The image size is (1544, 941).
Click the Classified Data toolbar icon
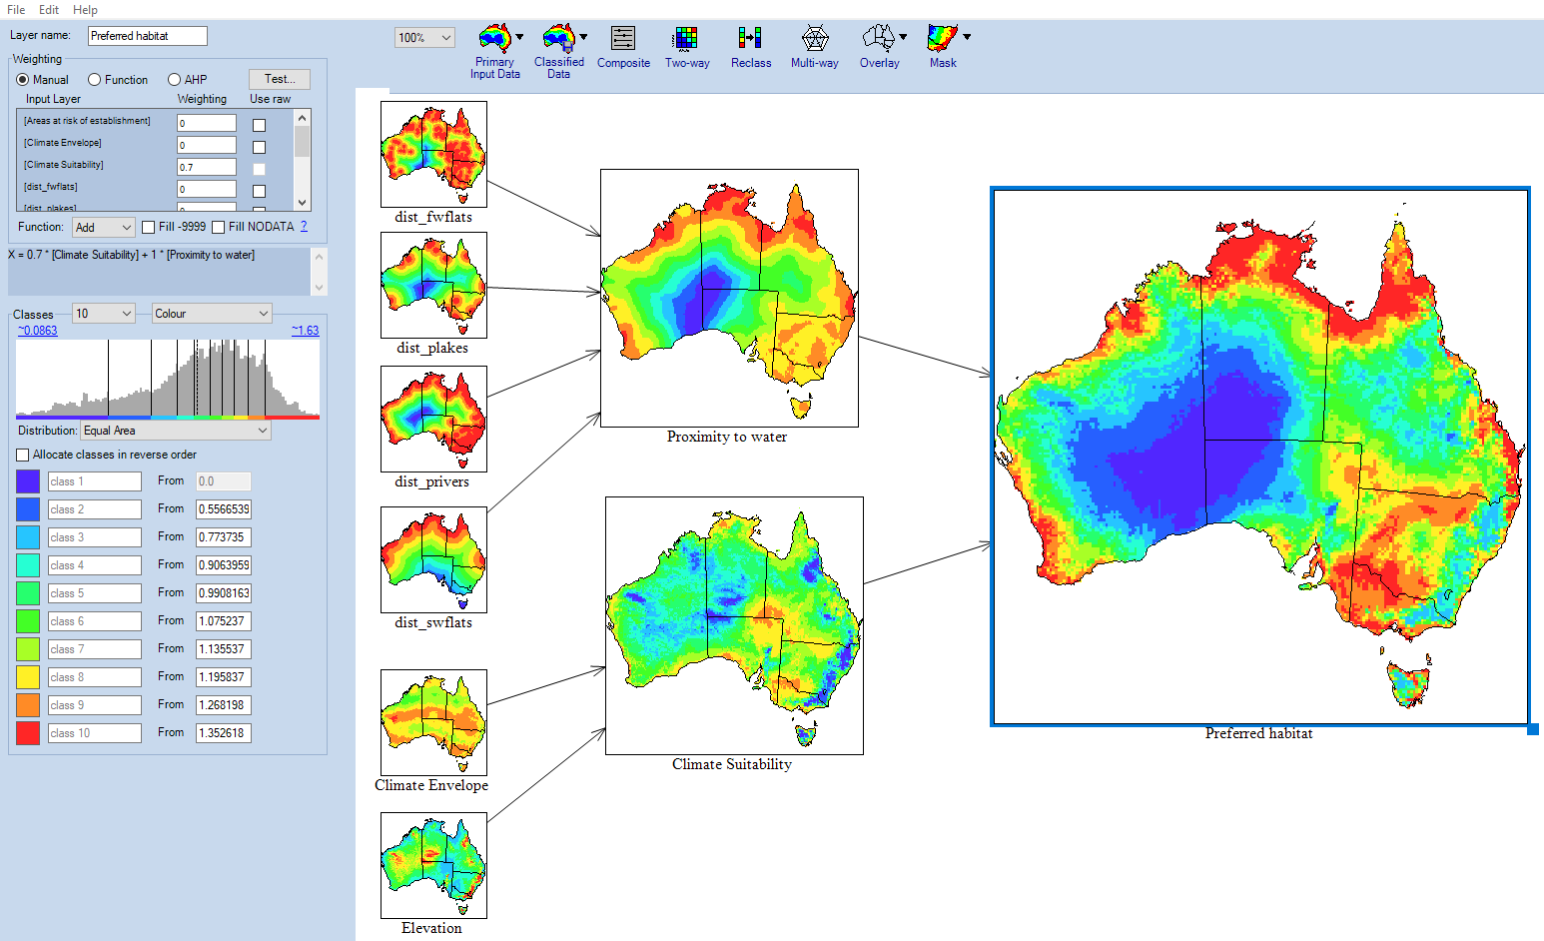click(558, 39)
